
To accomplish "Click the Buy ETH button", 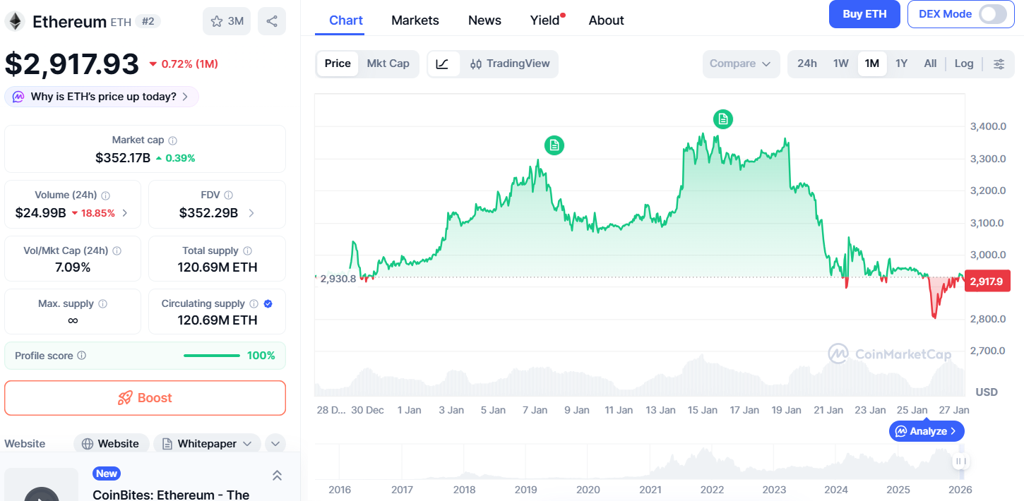I will [864, 14].
